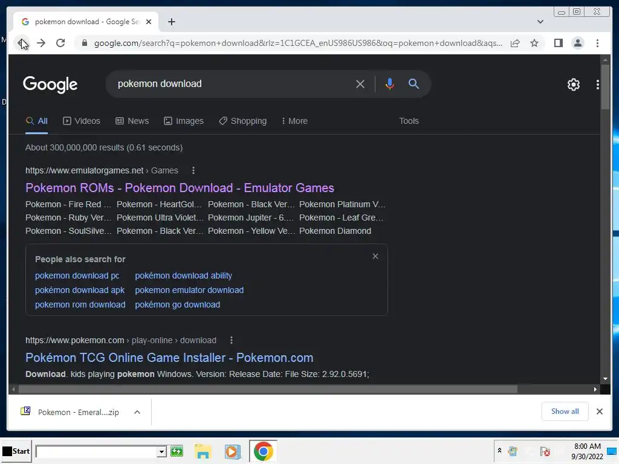This screenshot has width=619, height=464.
Task: Open the pokemon.com result options dots
Action: click(x=232, y=340)
